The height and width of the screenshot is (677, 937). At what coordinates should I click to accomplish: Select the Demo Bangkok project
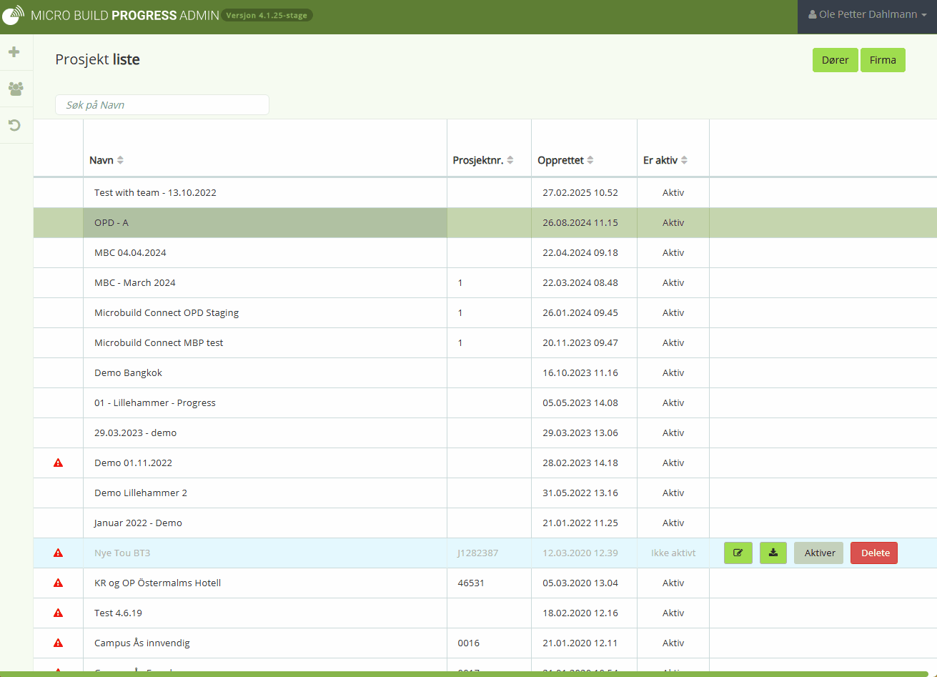point(128,372)
